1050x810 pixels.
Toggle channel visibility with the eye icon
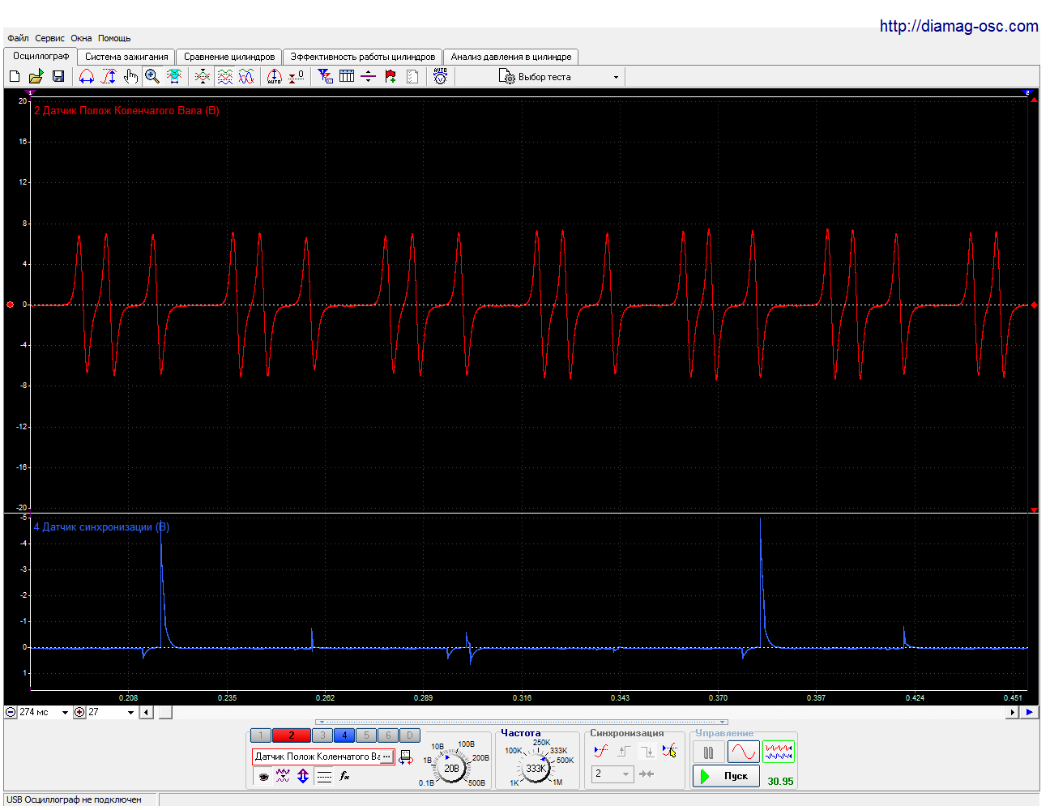pyautogui.click(x=262, y=776)
